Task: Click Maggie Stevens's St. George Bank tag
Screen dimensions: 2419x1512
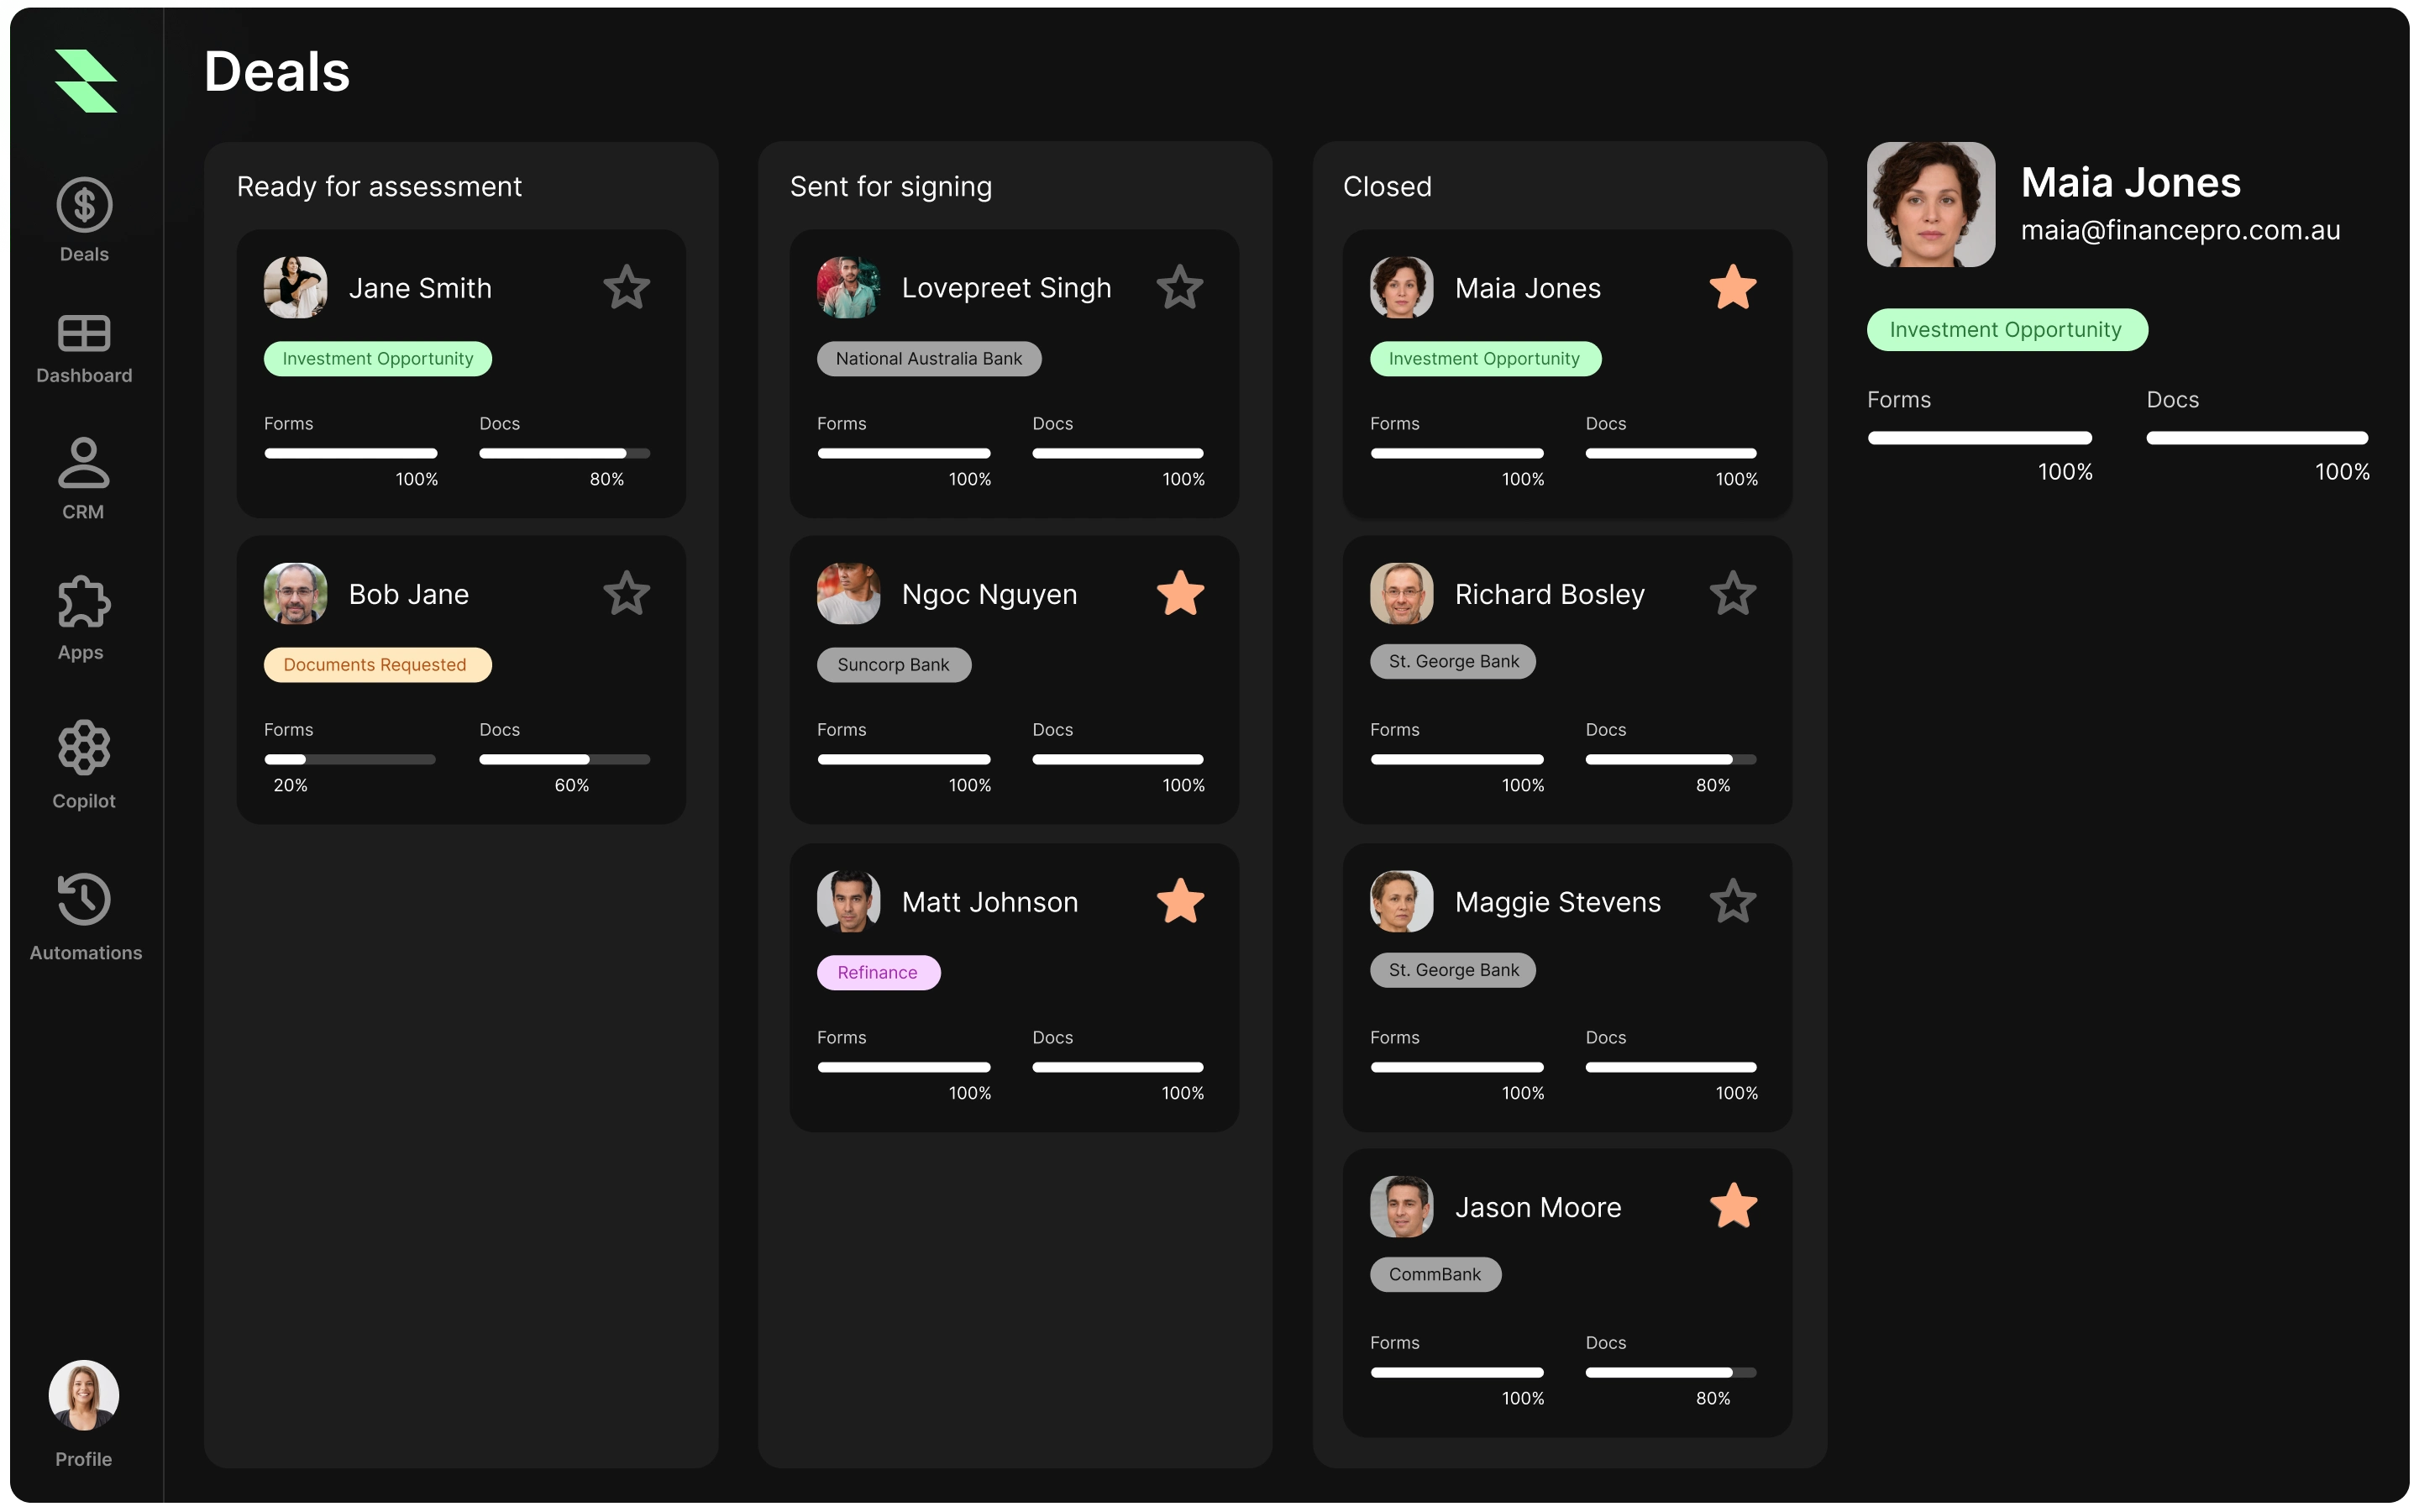Action: click(x=1452, y=970)
